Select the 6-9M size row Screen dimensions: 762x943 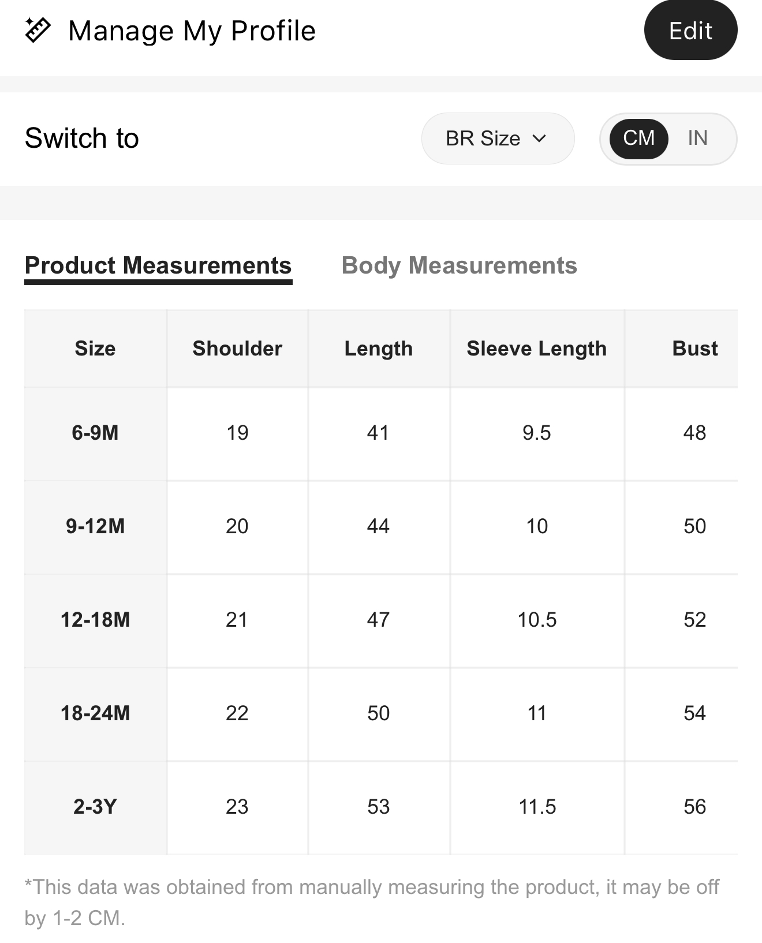point(381,433)
